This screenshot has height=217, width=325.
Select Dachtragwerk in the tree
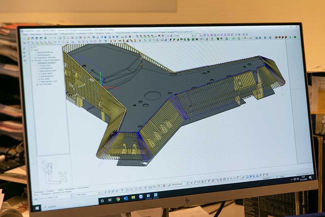[44, 55]
